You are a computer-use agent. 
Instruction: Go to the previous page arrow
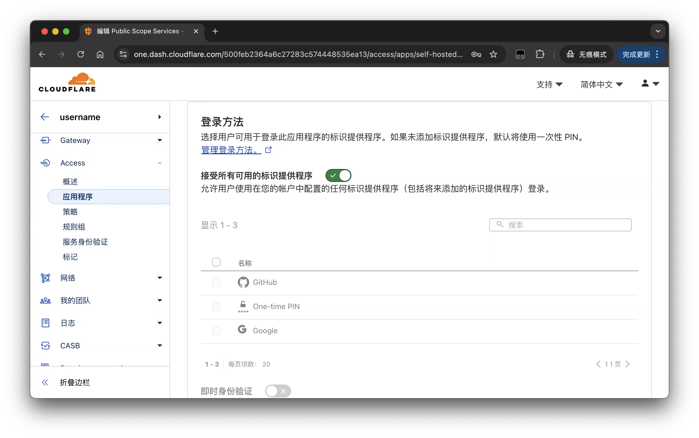pyautogui.click(x=598, y=364)
